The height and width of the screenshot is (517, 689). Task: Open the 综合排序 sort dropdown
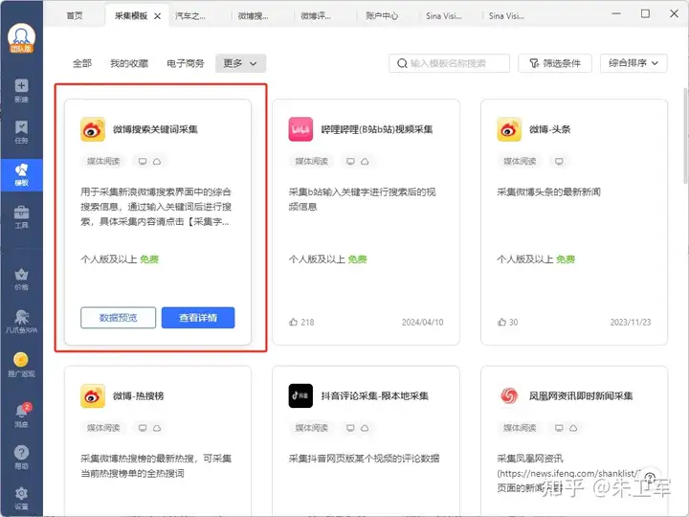633,63
